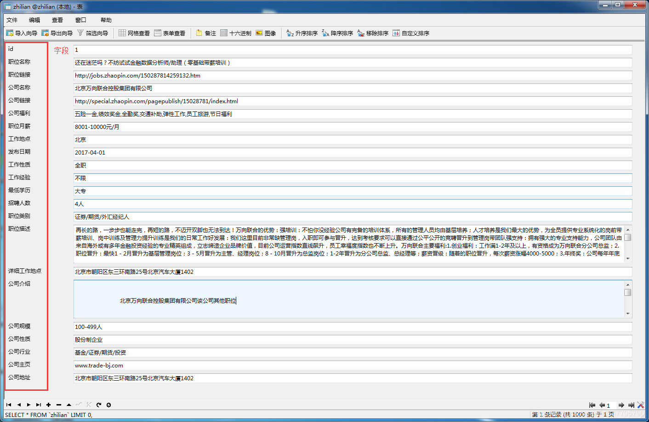Switch to Form View (表单查看)
The width and height of the screenshot is (649, 422).
[x=170, y=33]
